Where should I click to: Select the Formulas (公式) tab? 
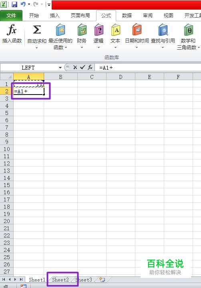click(106, 16)
